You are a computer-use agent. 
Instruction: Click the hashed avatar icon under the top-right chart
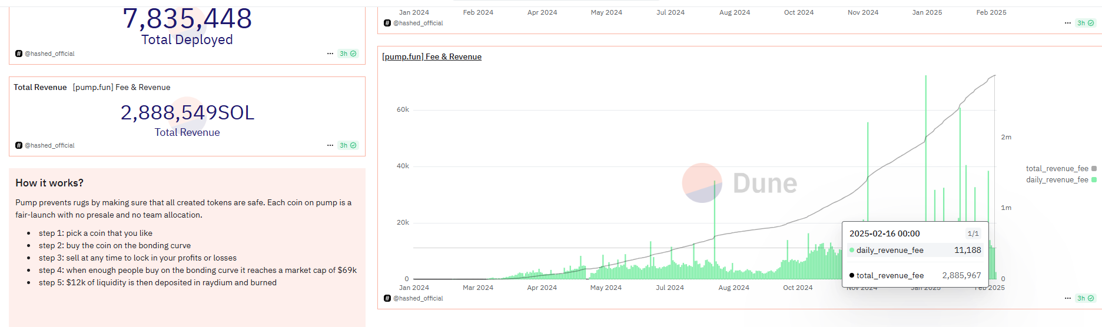pyautogui.click(x=387, y=23)
